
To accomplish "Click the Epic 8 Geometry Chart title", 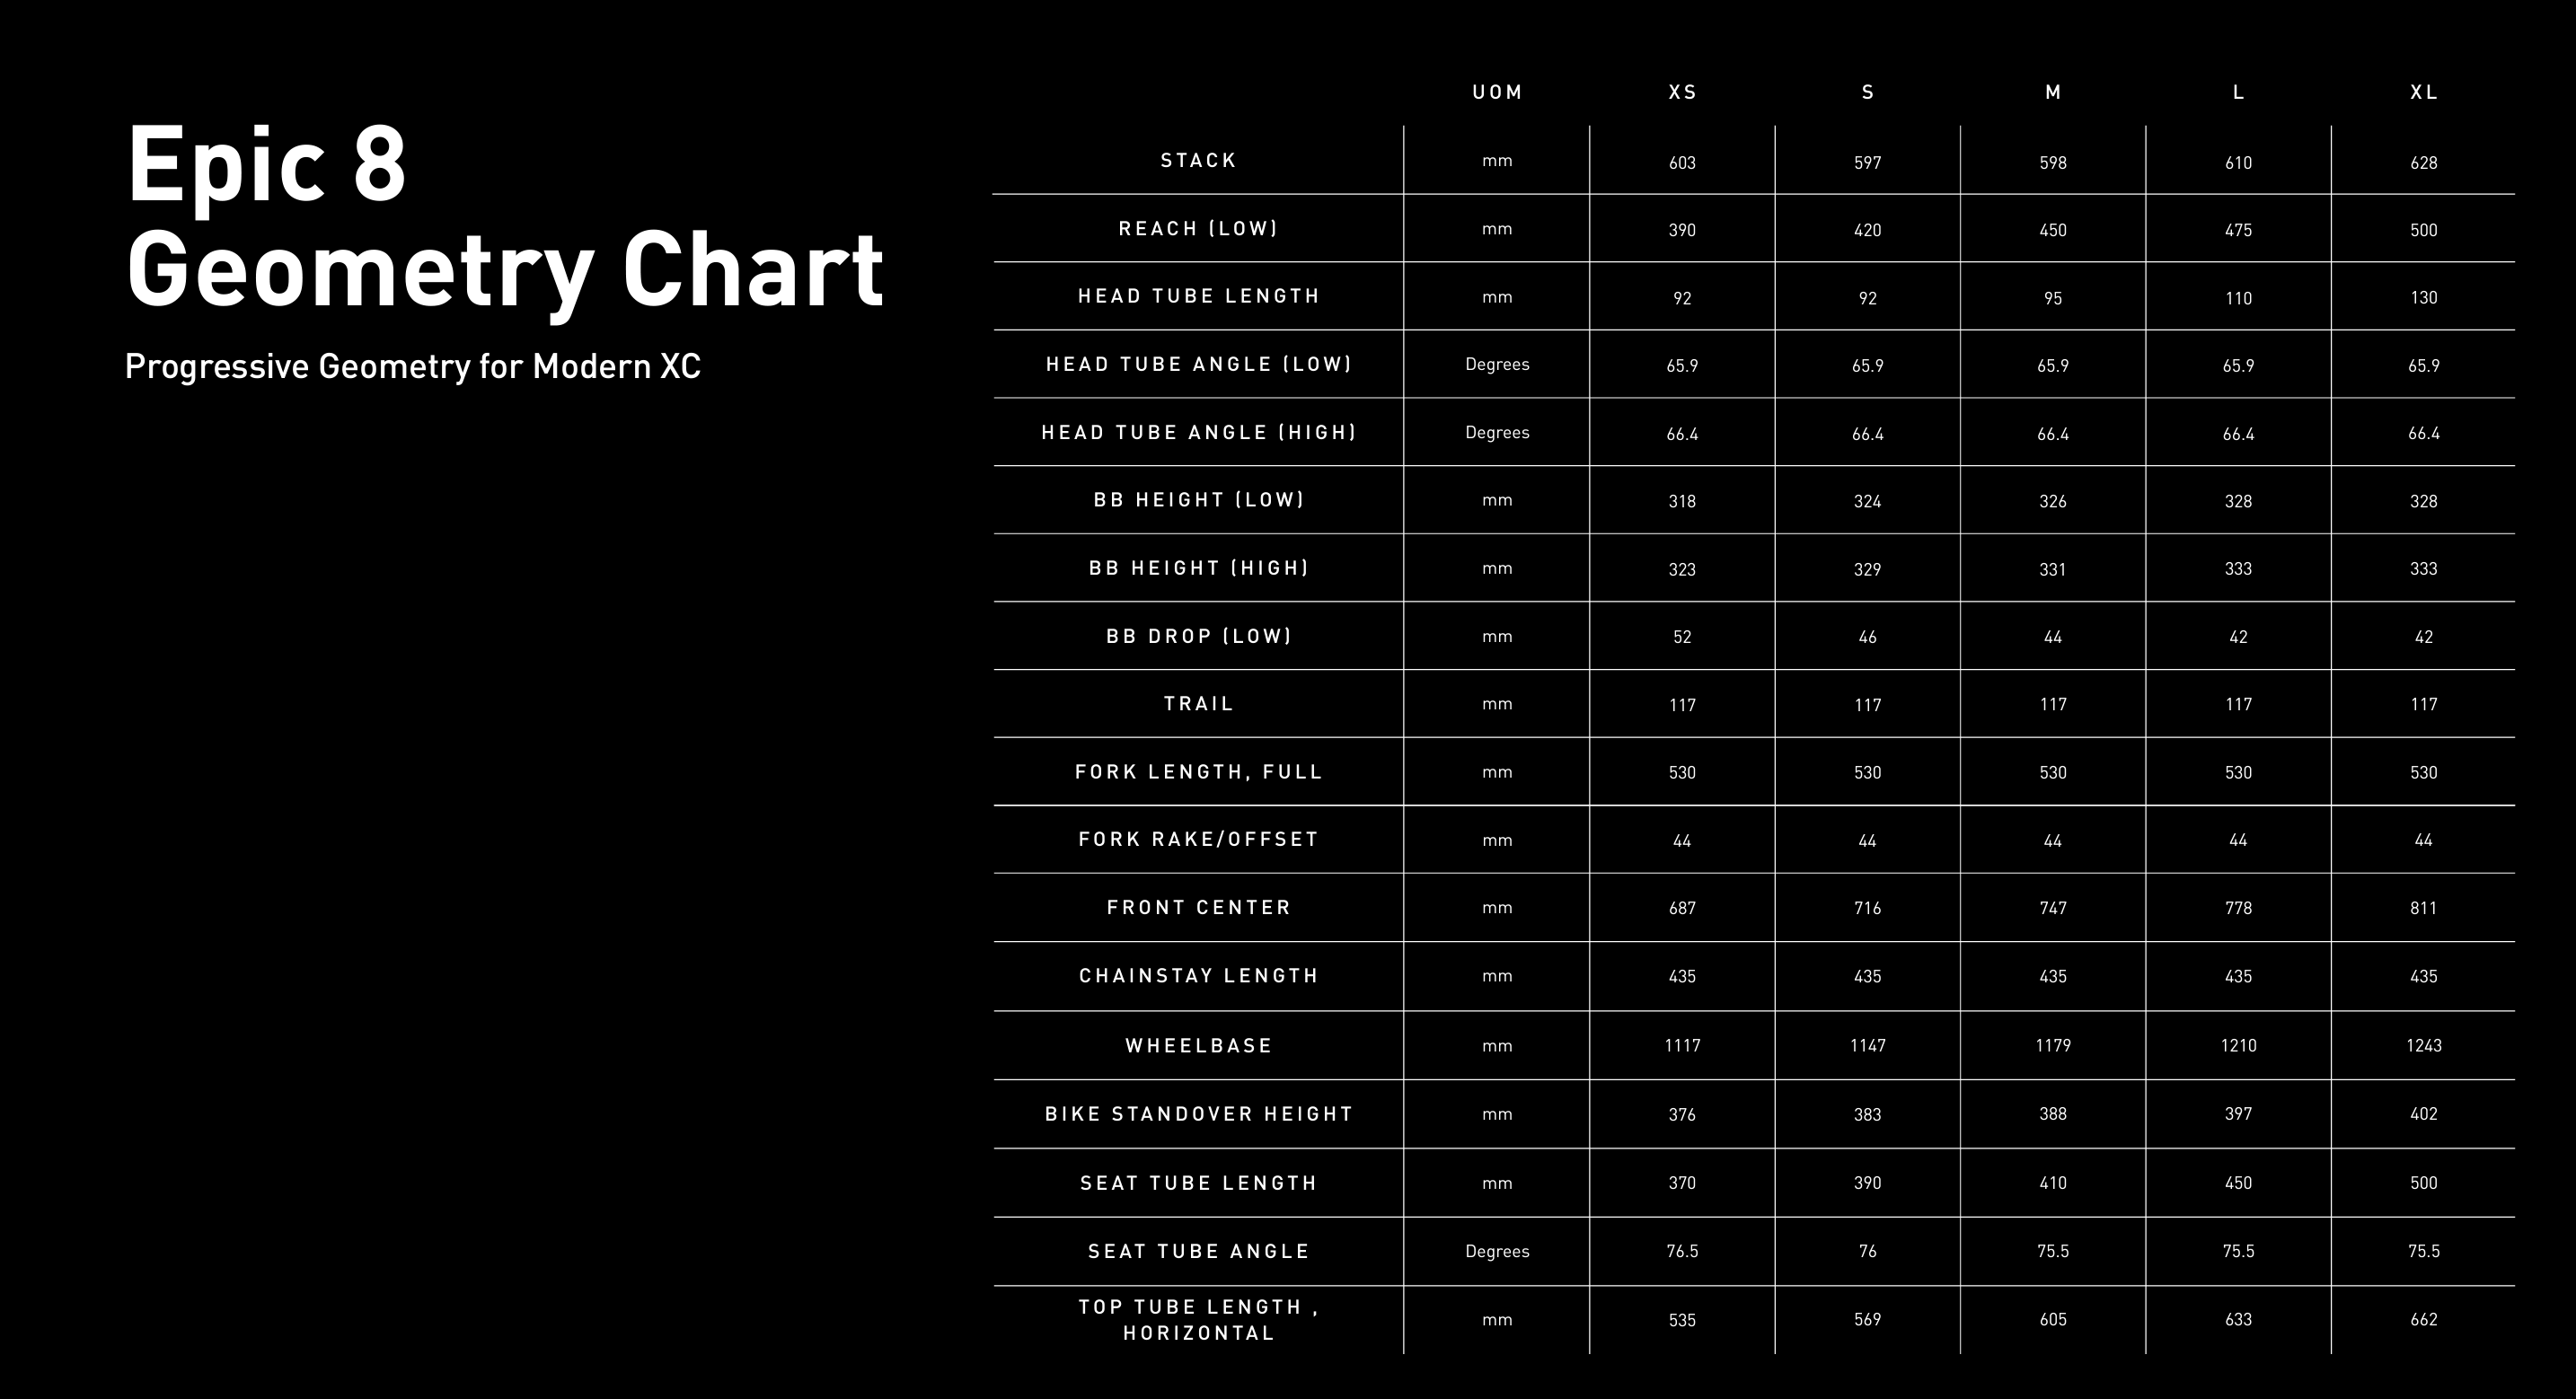I will click(x=504, y=215).
